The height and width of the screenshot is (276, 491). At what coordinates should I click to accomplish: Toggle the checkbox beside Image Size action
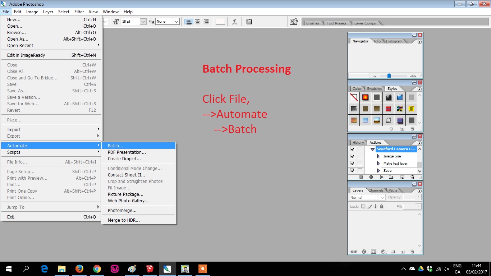(x=353, y=156)
